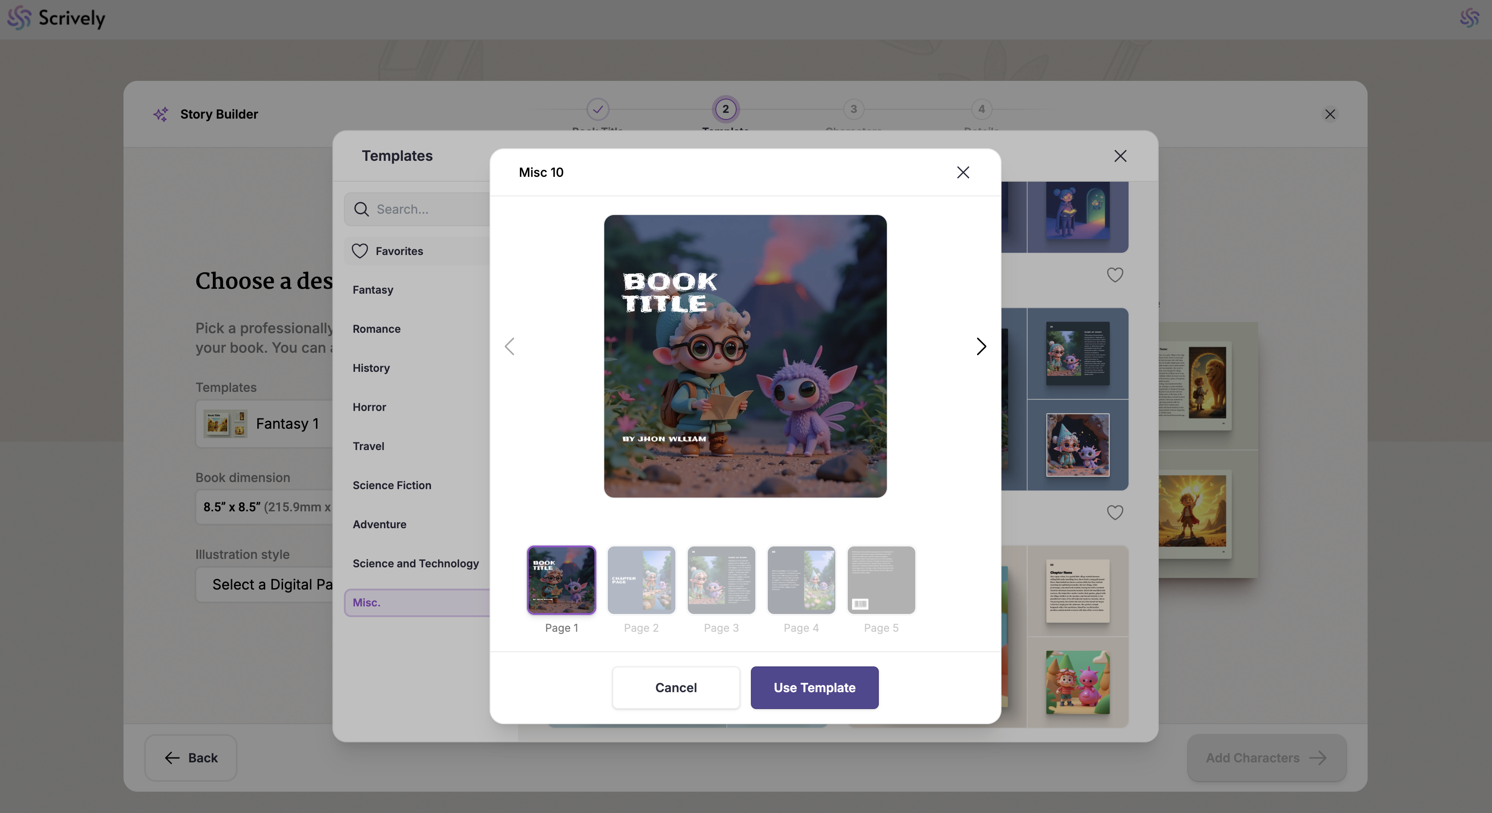
Task: Favorite the upper template with heart icon
Action: pos(1114,275)
